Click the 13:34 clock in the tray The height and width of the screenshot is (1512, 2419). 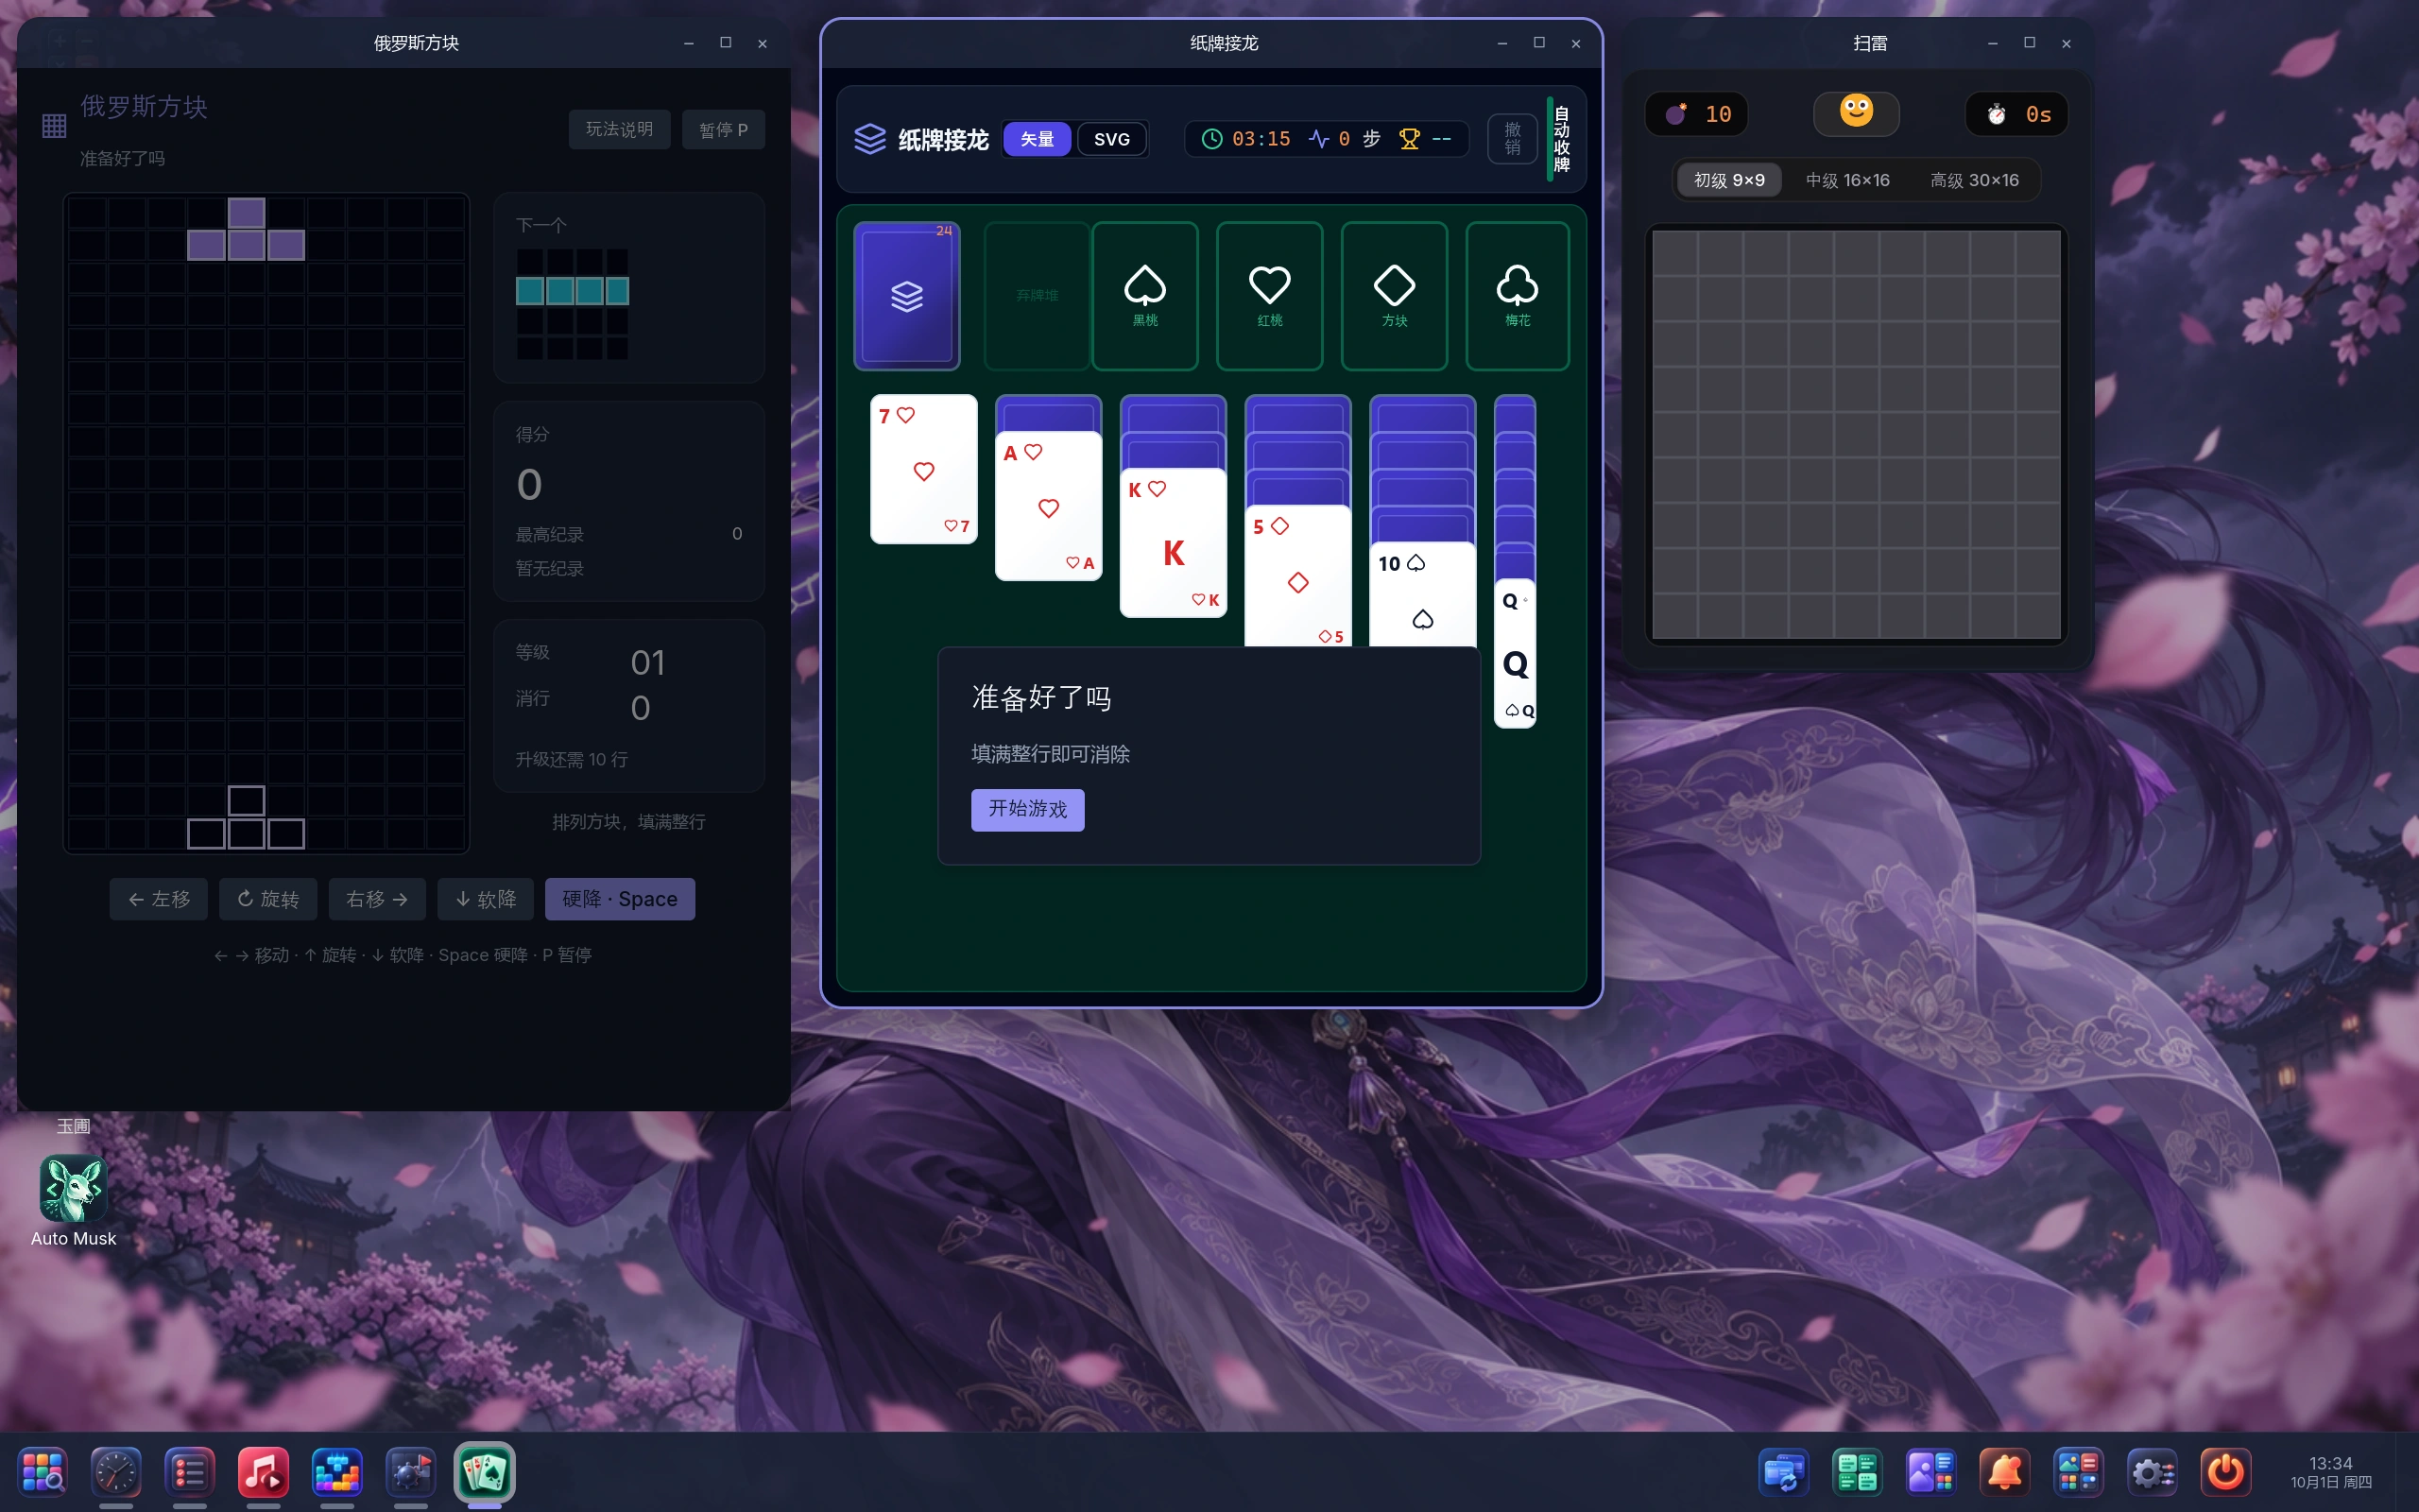pyautogui.click(x=2330, y=1463)
